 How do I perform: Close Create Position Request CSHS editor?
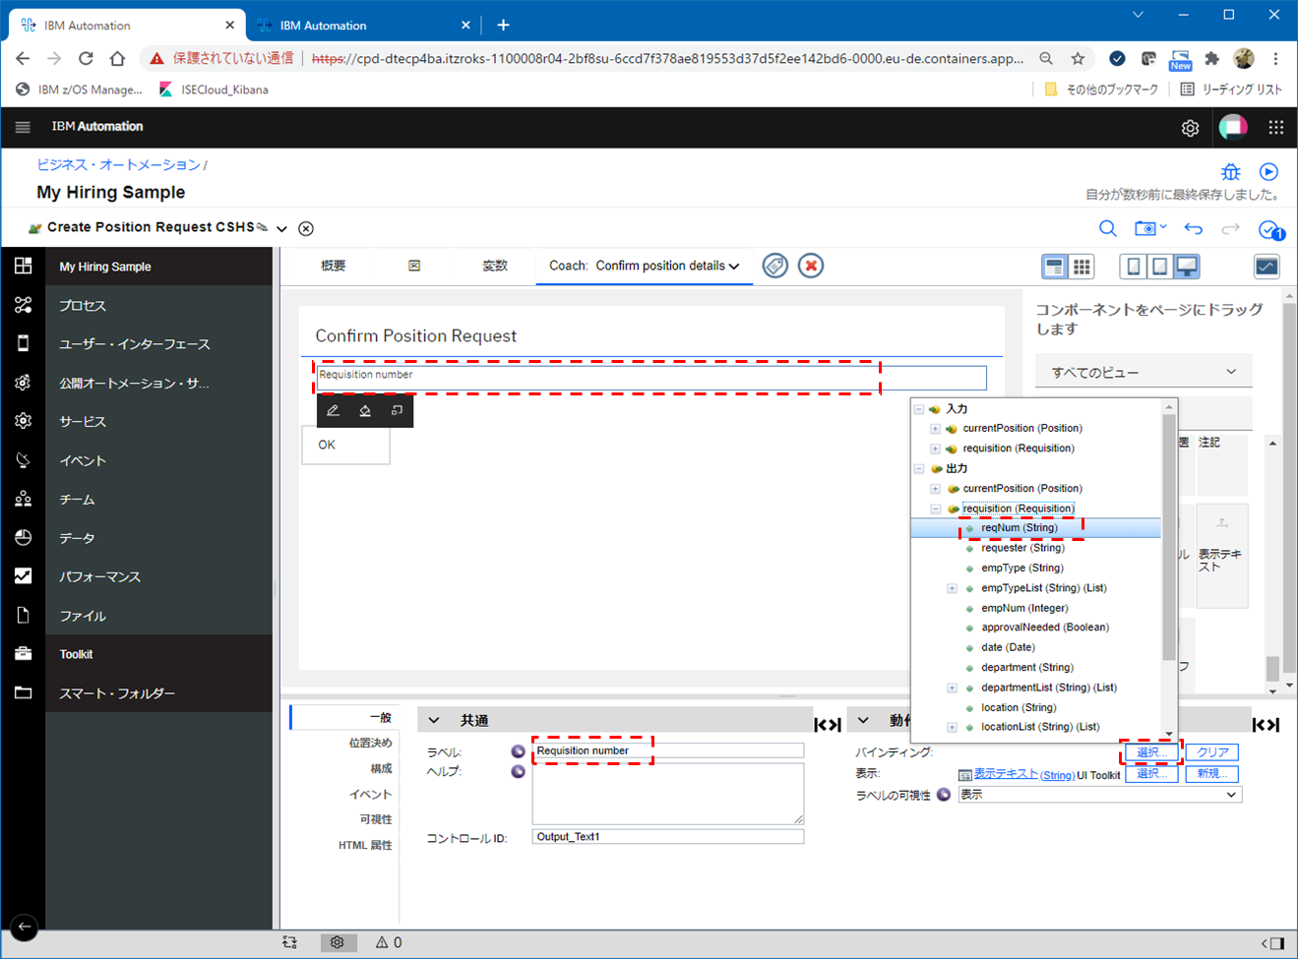point(306,228)
